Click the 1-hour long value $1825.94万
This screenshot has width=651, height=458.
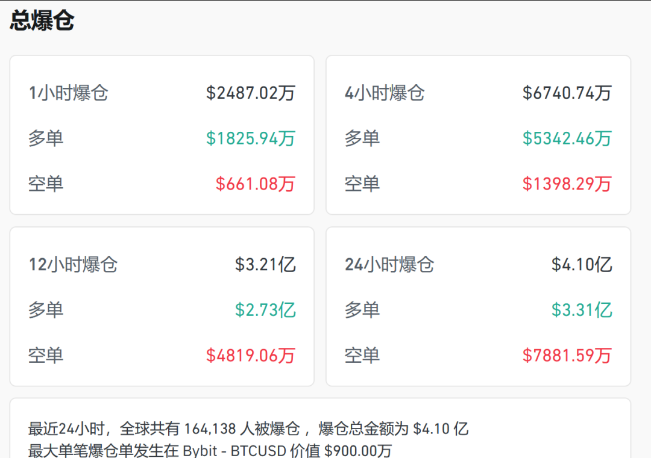(250, 138)
